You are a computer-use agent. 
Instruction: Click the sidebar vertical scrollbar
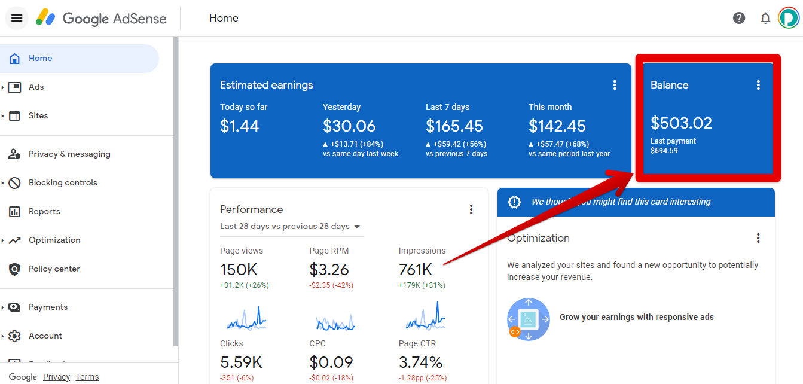(175, 191)
